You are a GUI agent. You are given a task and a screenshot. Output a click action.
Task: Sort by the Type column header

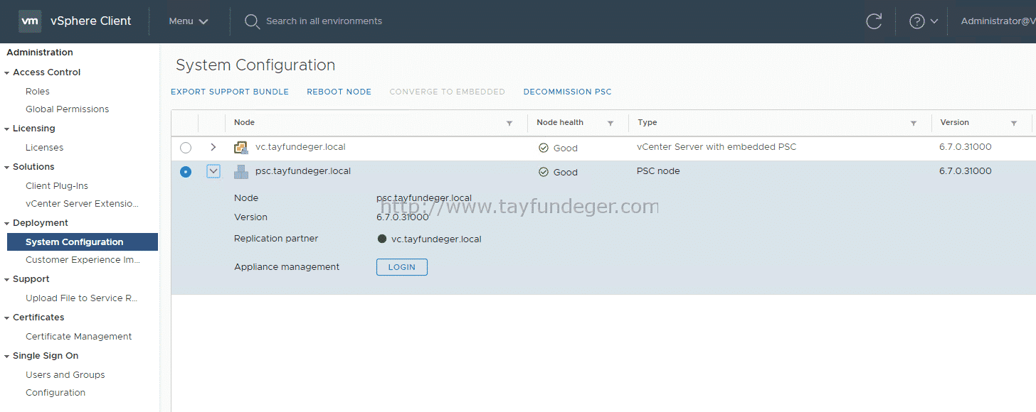pyautogui.click(x=647, y=123)
